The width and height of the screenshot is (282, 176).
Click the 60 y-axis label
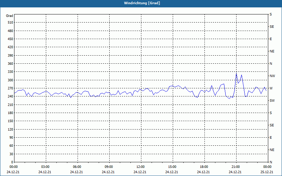(11, 146)
